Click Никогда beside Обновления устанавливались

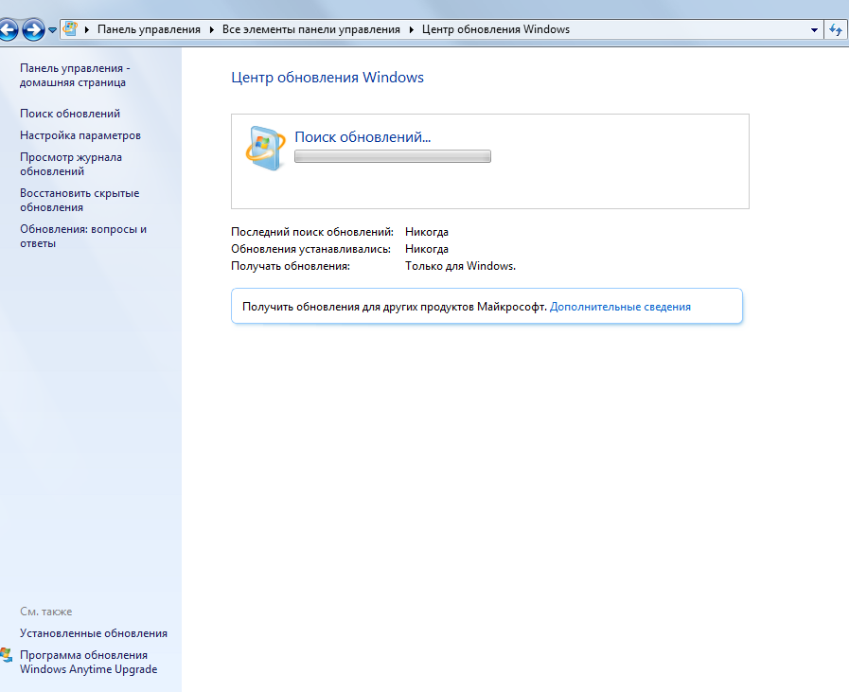[x=427, y=249]
